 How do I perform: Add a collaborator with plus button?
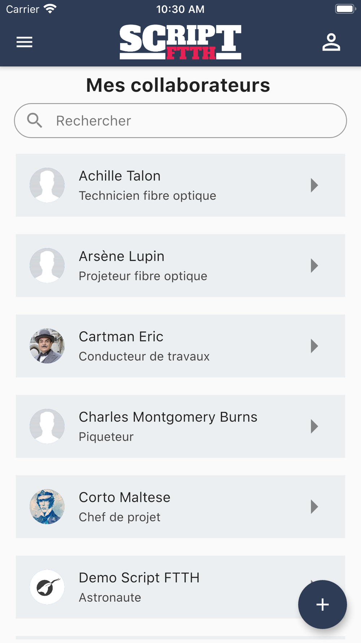click(322, 604)
